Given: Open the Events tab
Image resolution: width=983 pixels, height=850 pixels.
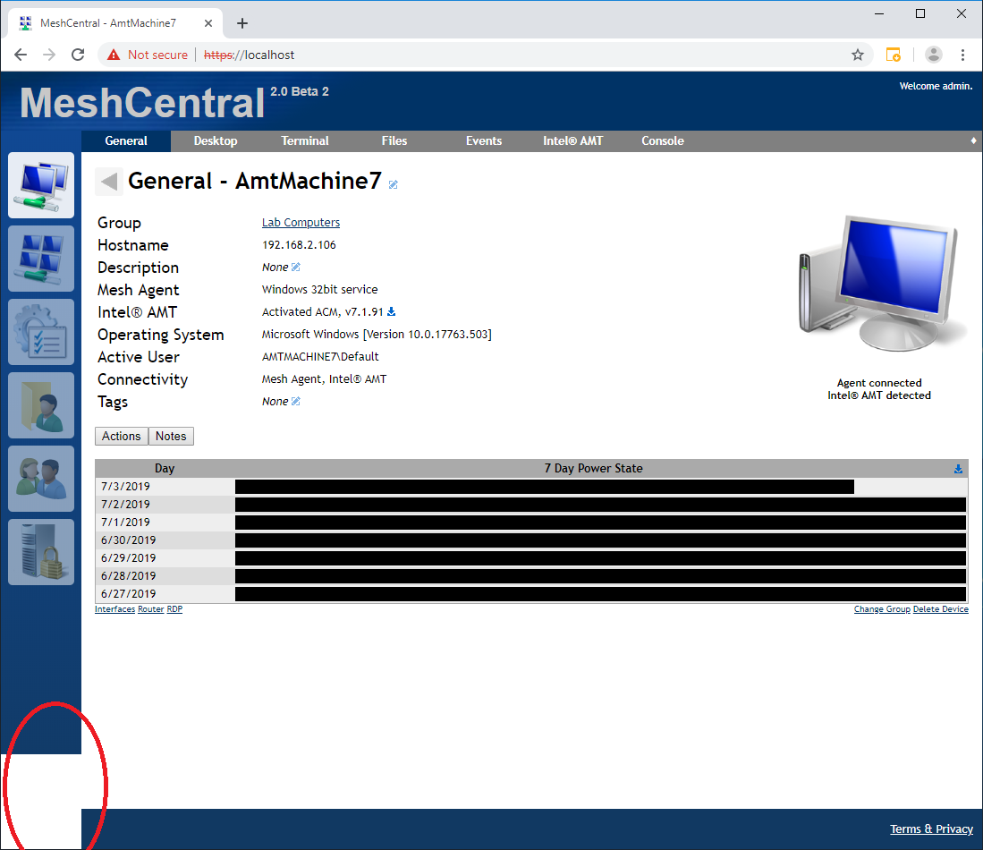Looking at the screenshot, I should [483, 140].
